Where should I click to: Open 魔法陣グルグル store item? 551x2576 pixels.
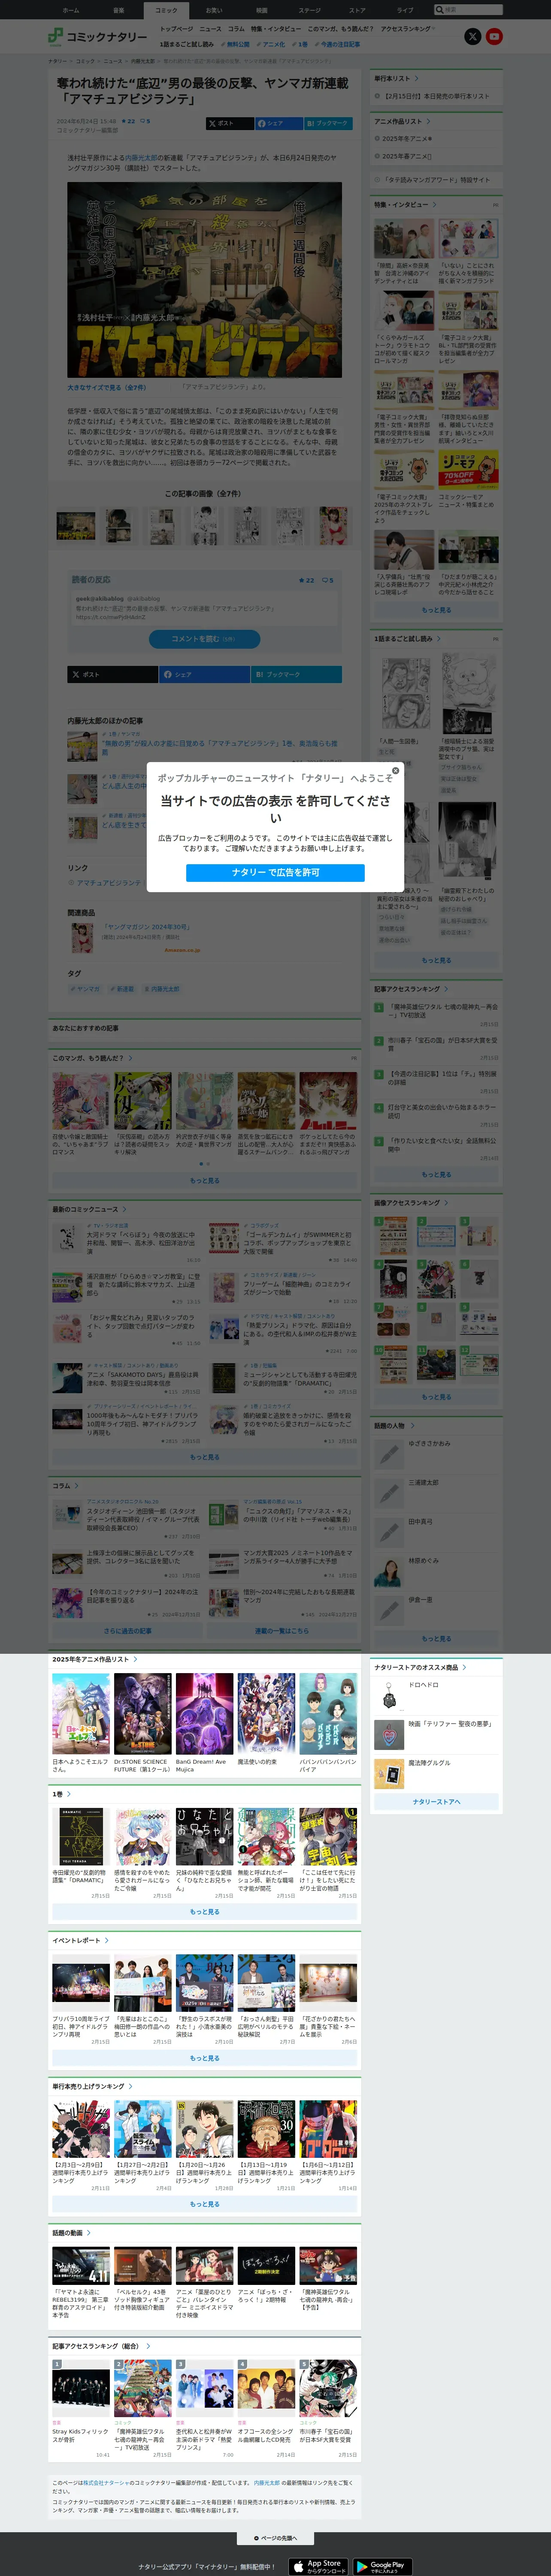(x=436, y=1773)
